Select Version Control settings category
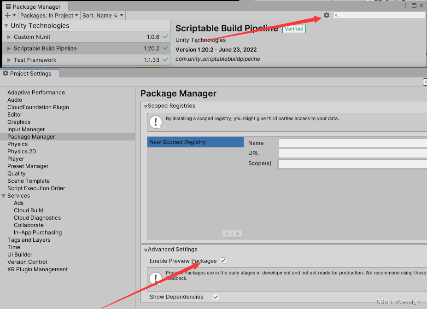Viewport: 427px width, 309px height. tap(27, 262)
